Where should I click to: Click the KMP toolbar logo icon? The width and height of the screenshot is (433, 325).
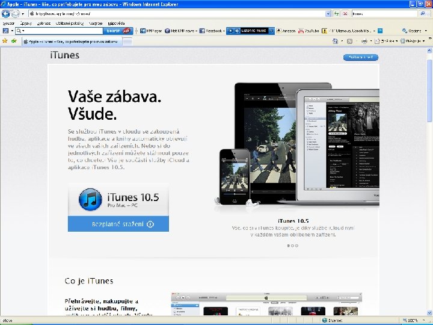pyautogui.click(x=5, y=31)
